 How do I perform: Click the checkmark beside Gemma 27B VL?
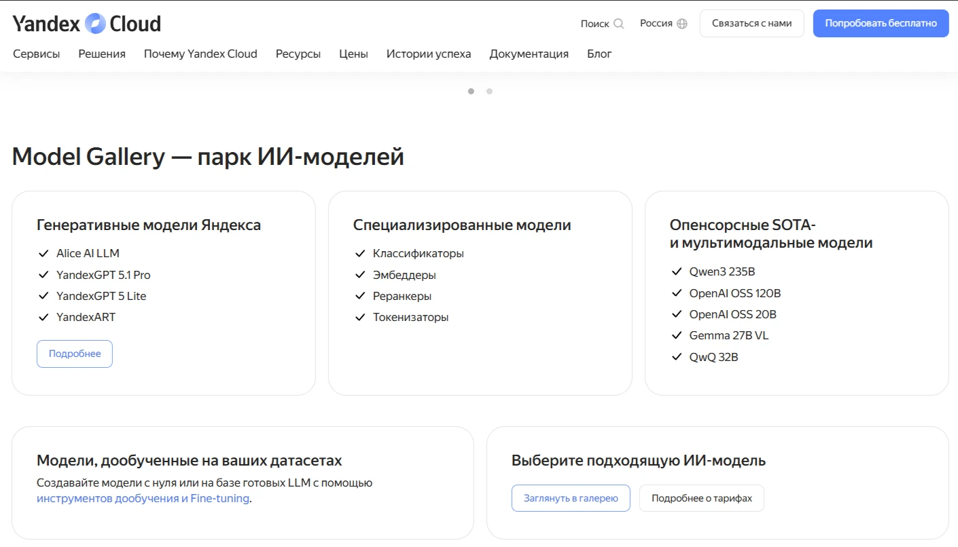[x=677, y=335]
